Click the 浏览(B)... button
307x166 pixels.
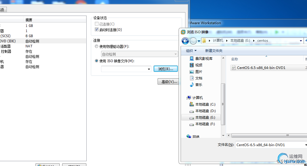pos(166,69)
